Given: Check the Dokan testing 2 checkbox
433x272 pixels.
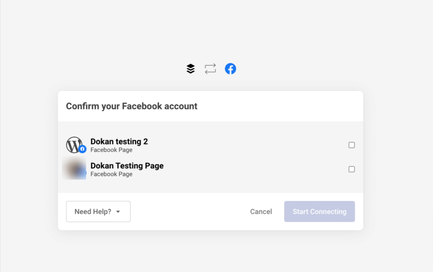Looking at the screenshot, I should coord(351,145).
